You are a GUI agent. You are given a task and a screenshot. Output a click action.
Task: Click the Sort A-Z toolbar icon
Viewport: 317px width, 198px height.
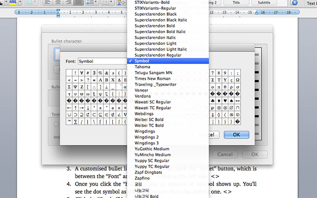click(121, 2)
